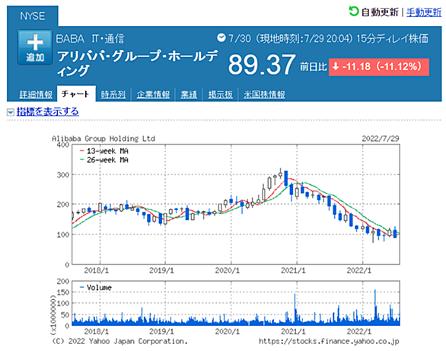
Task: Click the green 自動更新 refresh icon
Action: 354,11
